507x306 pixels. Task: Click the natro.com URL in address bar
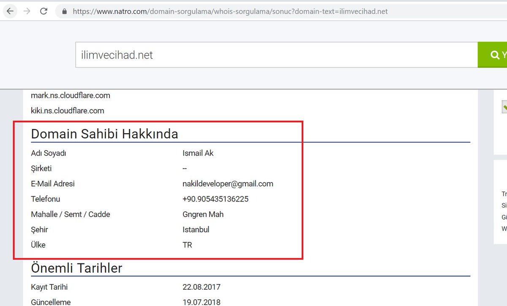coord(230,11)
